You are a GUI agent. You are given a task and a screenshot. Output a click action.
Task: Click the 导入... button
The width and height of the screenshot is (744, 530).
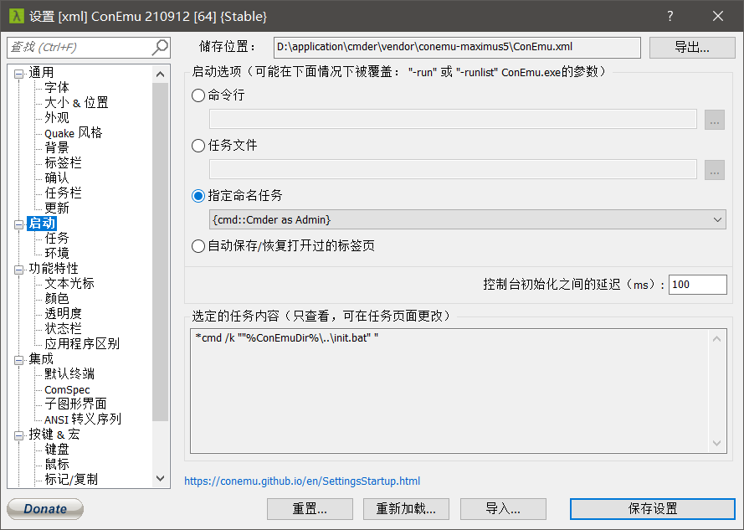(x=503, y=509)
